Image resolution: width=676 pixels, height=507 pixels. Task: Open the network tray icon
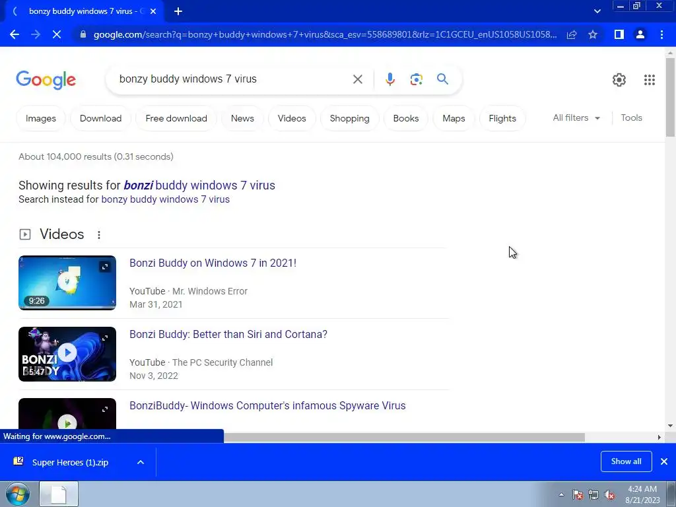pyautogui.click(x=593, y=494)
